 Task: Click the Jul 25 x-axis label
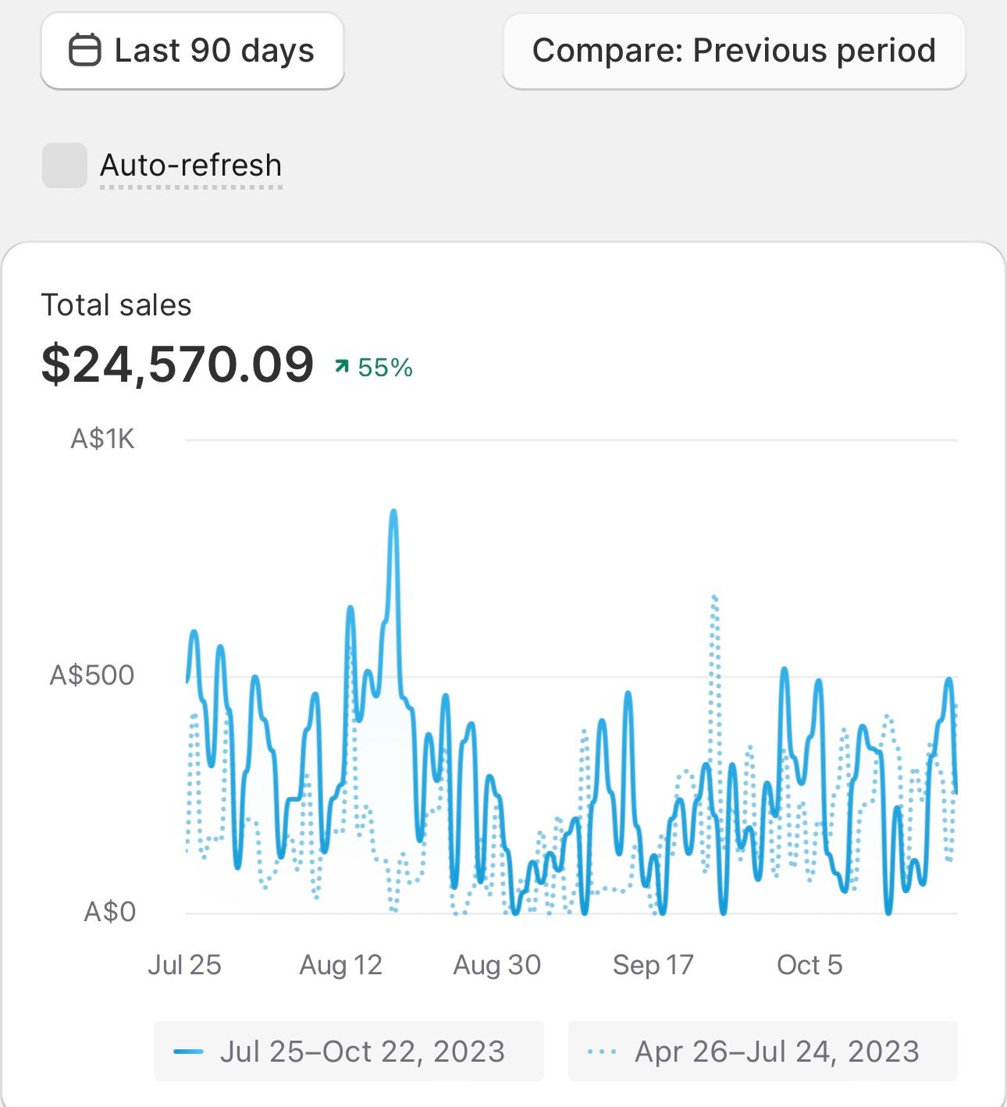(184, 965)
